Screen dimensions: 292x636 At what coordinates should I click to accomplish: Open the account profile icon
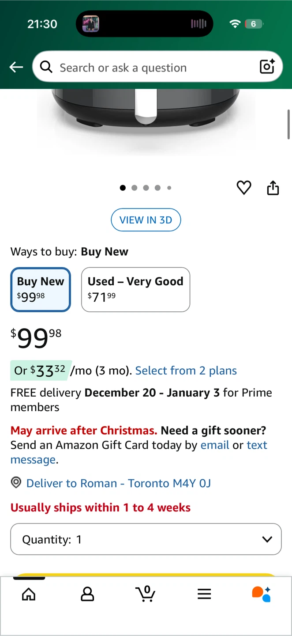[x=87, y=594]
